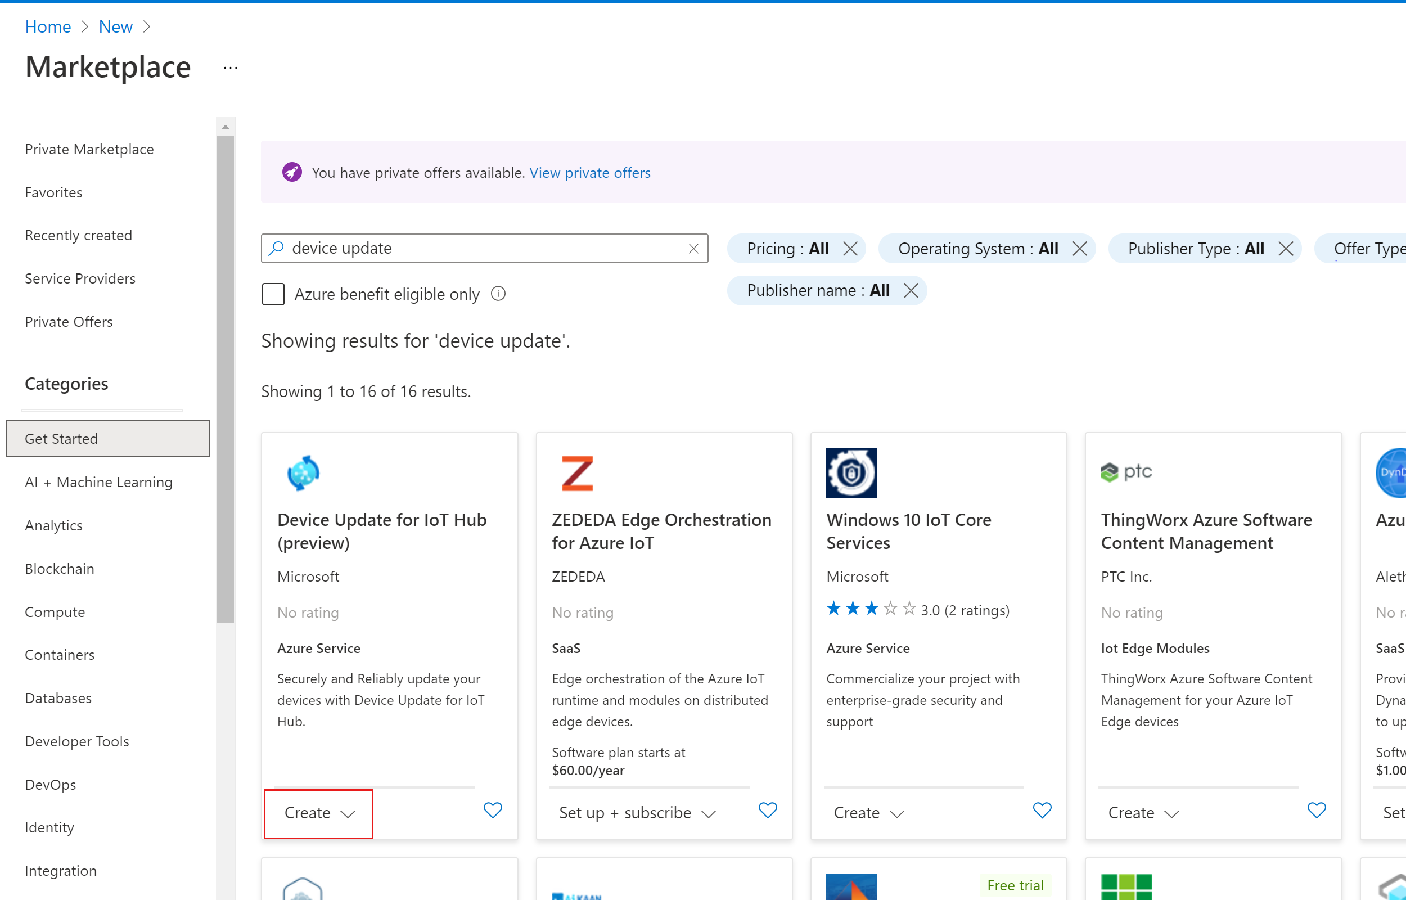
Task: Open AI + Machine Learning category
Action: click(x=99, y=482)
